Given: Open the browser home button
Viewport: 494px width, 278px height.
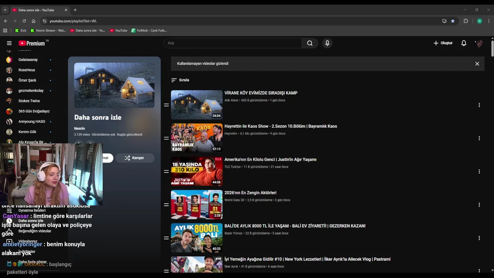Looking at the screenshot, I should [x=34, y=21].
